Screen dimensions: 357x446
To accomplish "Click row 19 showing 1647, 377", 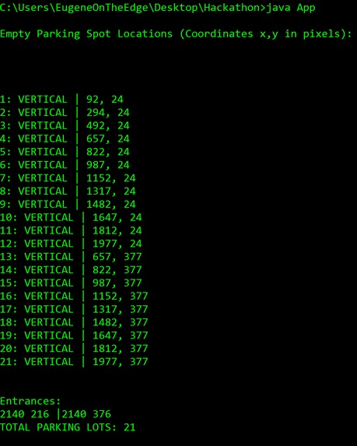I will (x=74, y=335).
